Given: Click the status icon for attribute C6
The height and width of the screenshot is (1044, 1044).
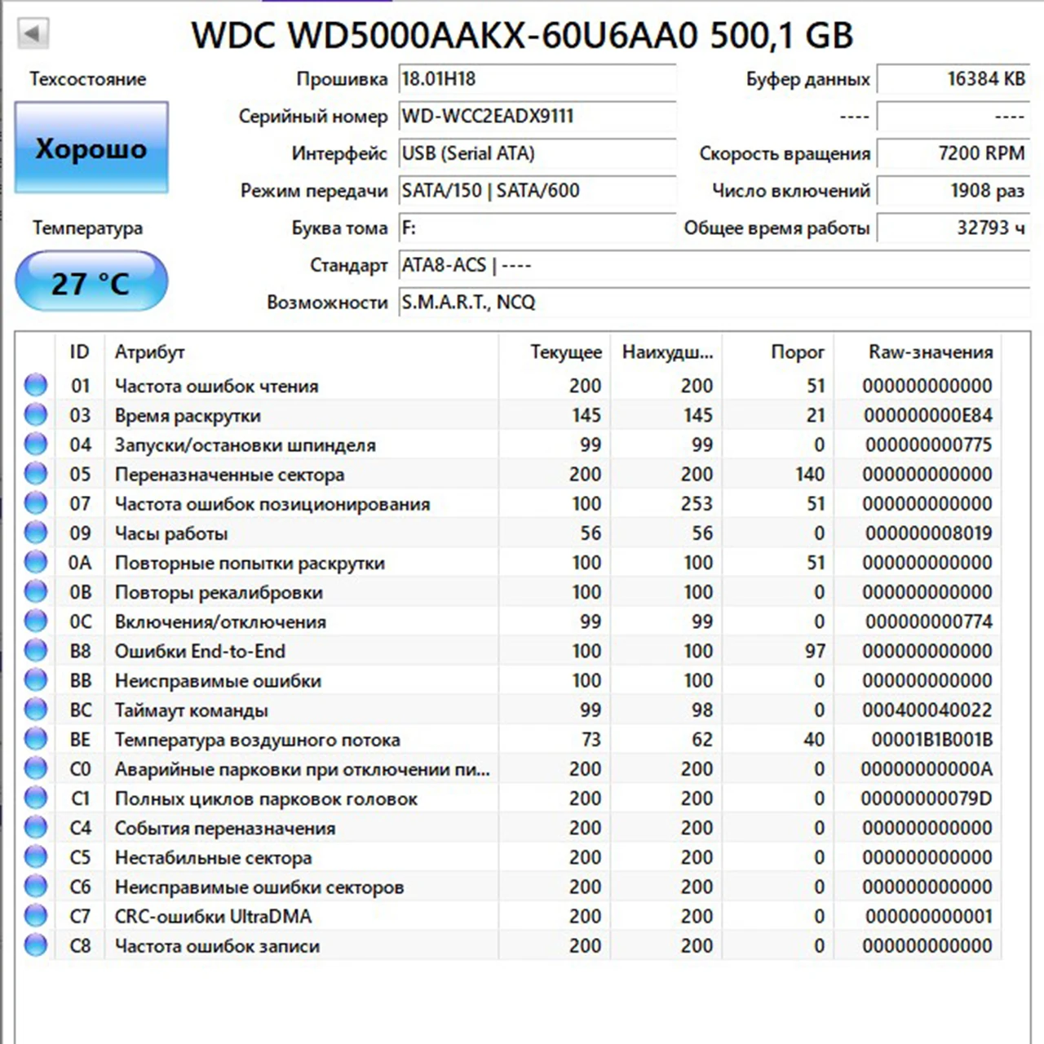Looking at the screenshot, I should click(x=36, y=887).
